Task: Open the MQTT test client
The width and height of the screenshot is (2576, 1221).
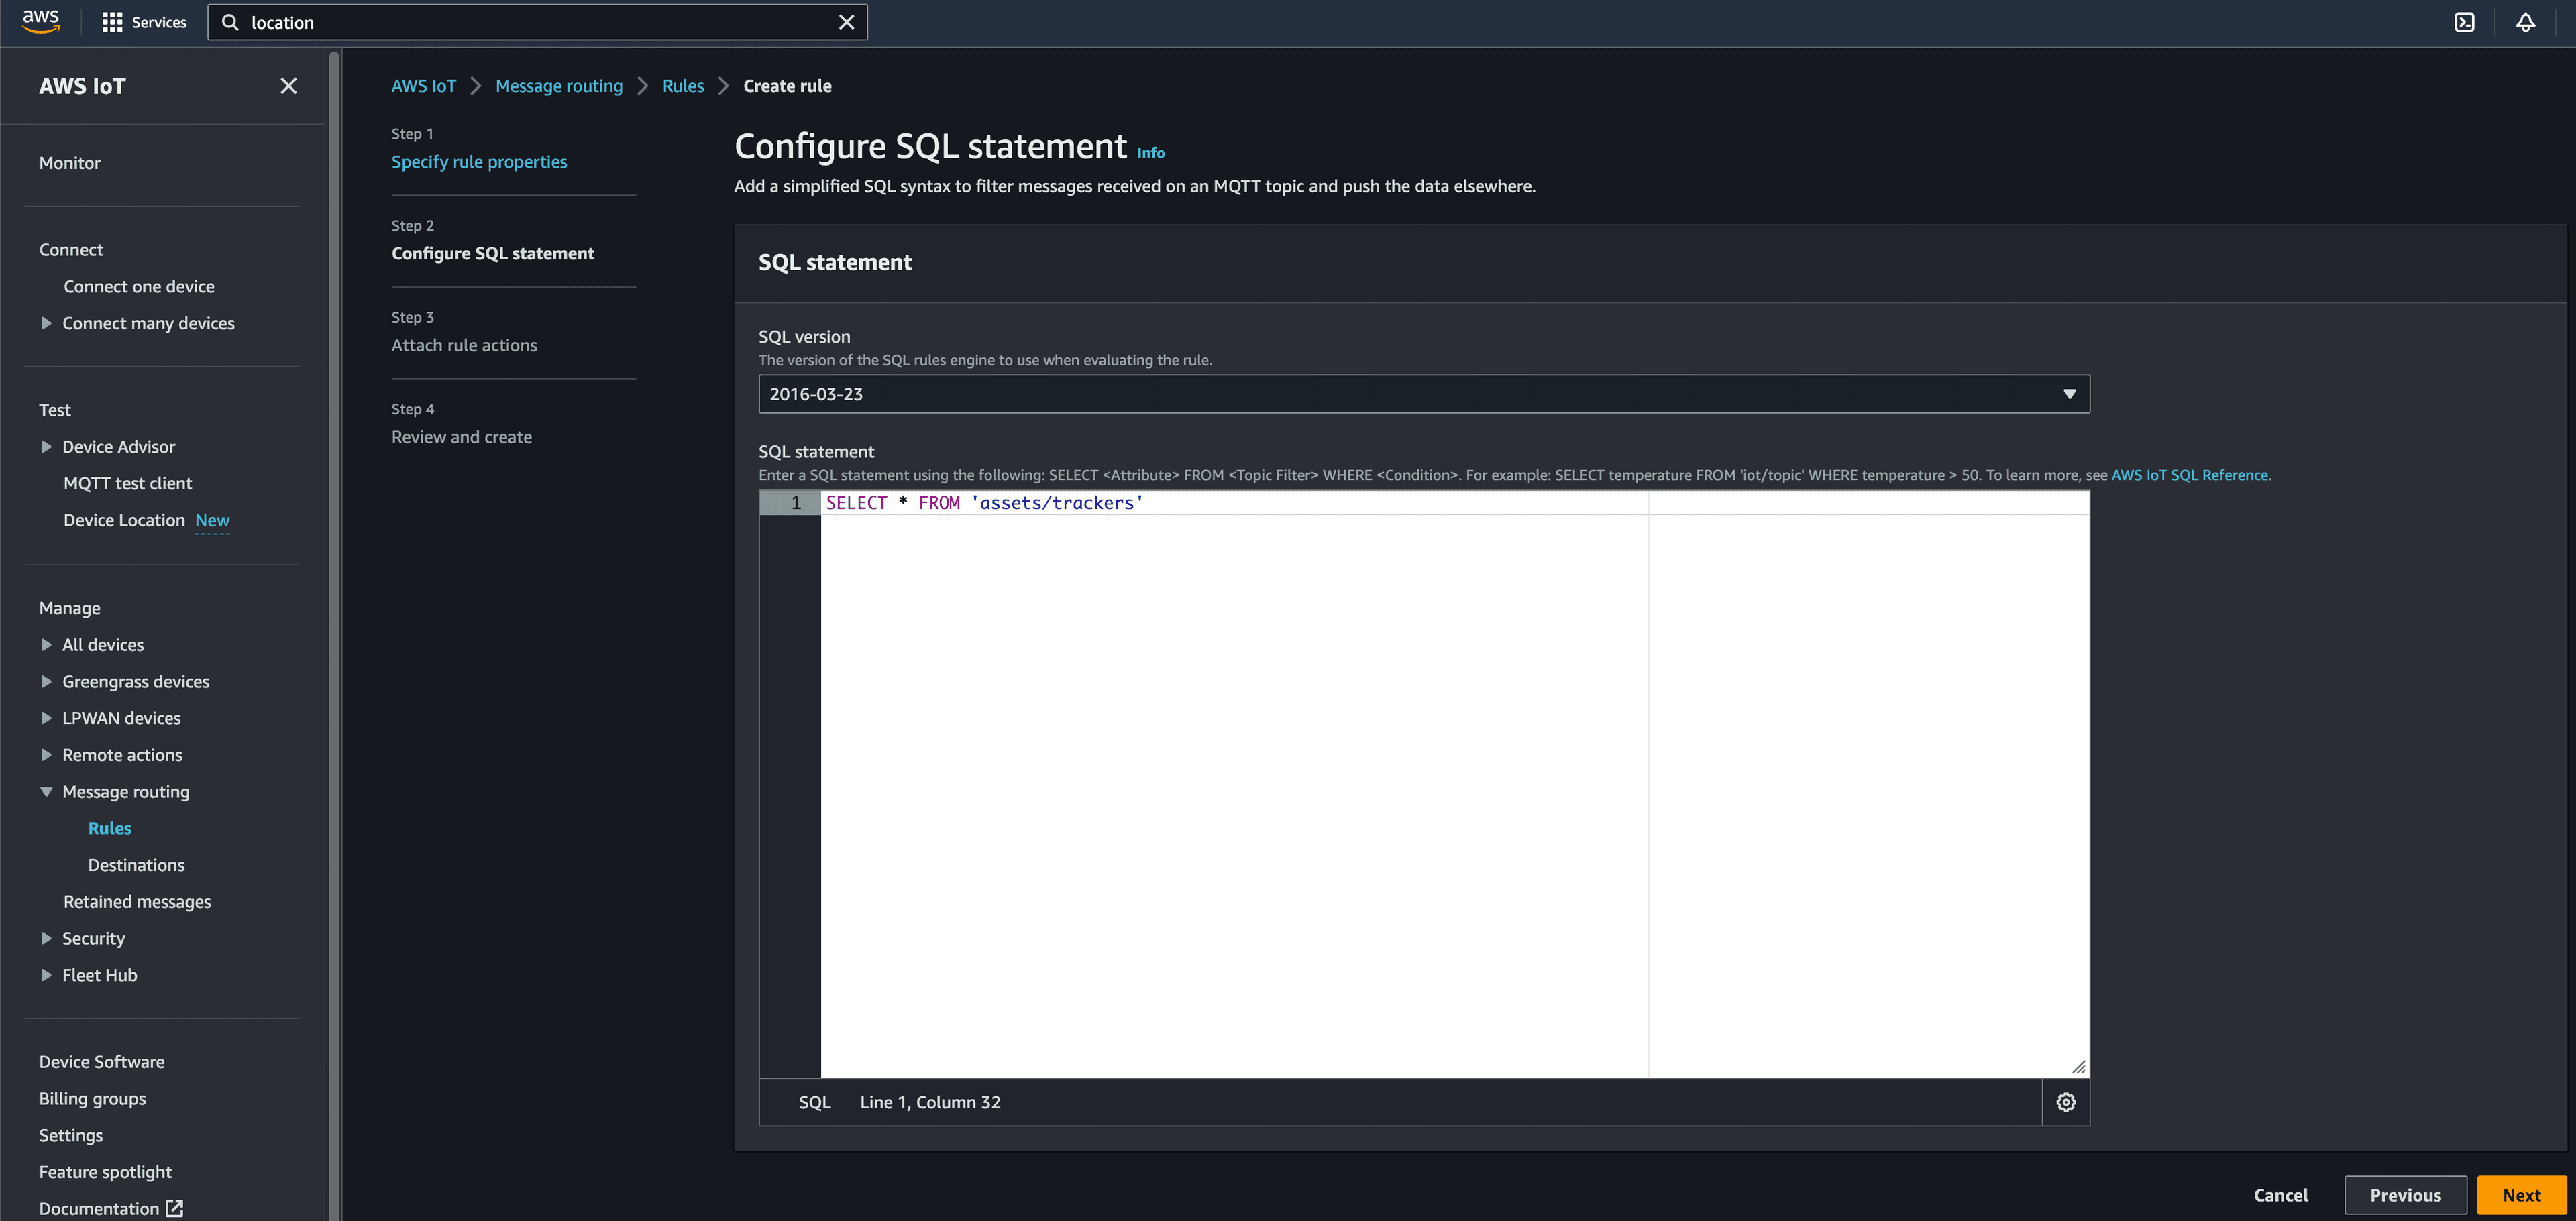Action: tap(128, 483)
